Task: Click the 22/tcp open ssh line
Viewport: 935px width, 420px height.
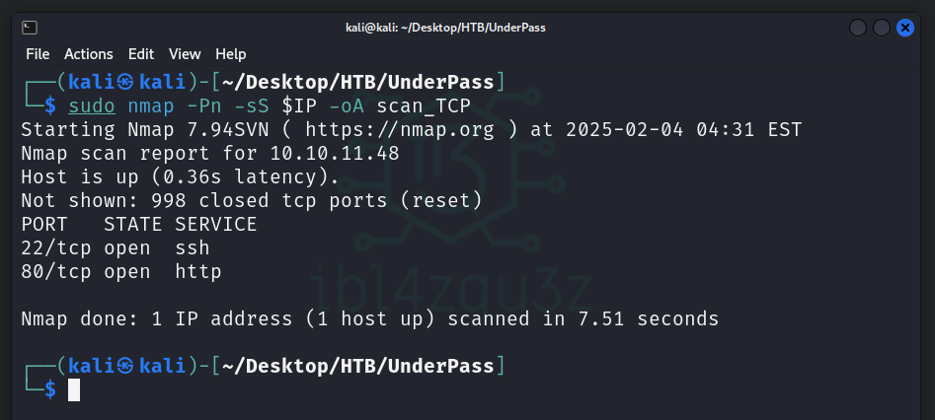Action: 116,248
